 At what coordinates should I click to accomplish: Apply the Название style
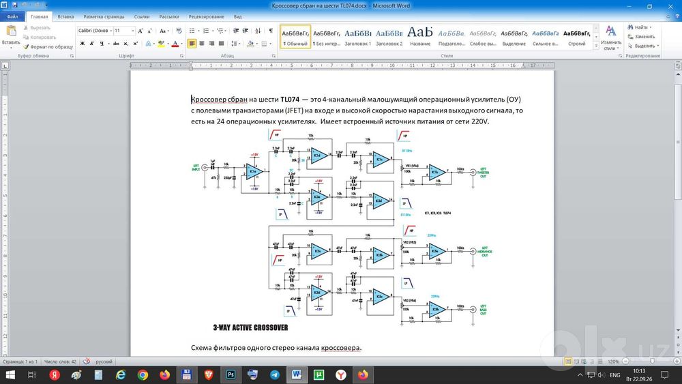click(x=420, y=37)
